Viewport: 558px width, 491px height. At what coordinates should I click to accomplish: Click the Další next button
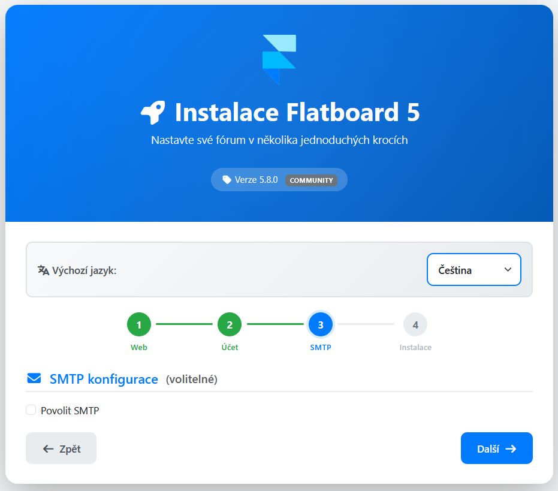point(496,448)
